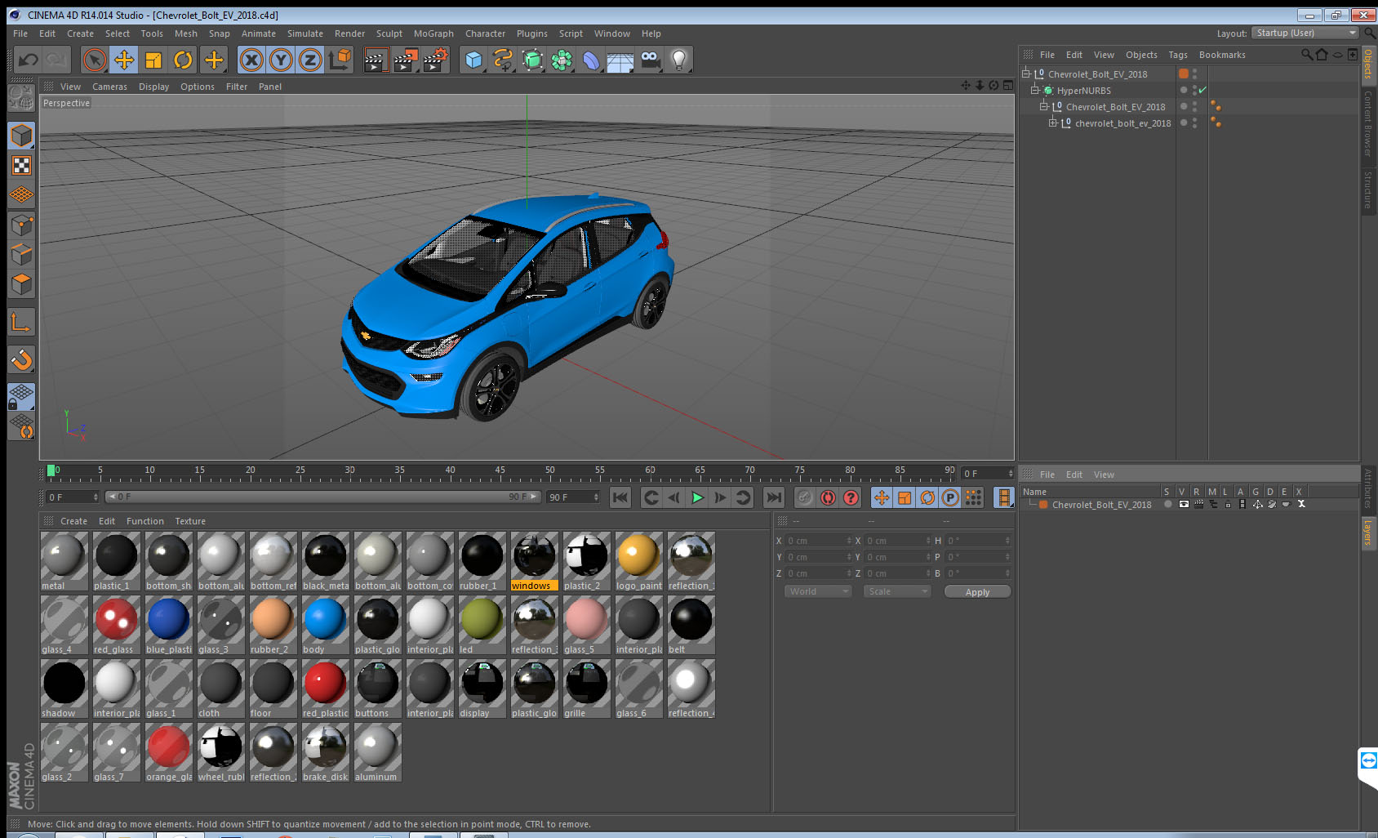The width and height of the screenshot is (1378, 838).
Task: Switch to Edges mode icon
Action: coord(21,254)
